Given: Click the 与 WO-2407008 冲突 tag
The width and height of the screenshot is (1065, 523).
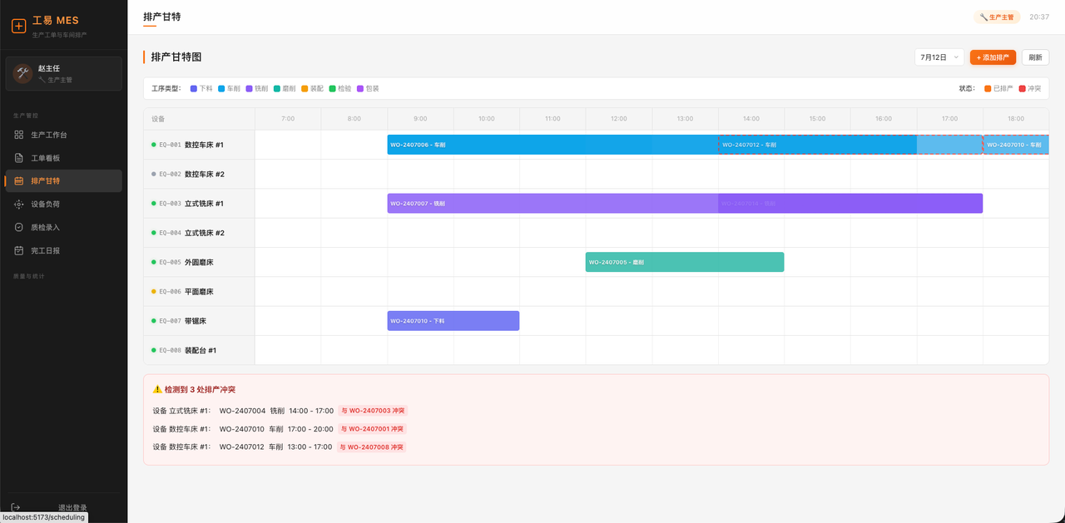Looking at the screenshot, I should pyautogui.click(x=372, y=447).
